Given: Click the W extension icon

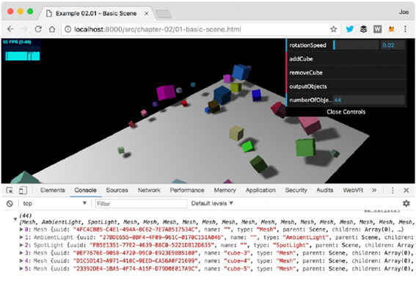Looking at the screenshot, I should click(377, 29).
